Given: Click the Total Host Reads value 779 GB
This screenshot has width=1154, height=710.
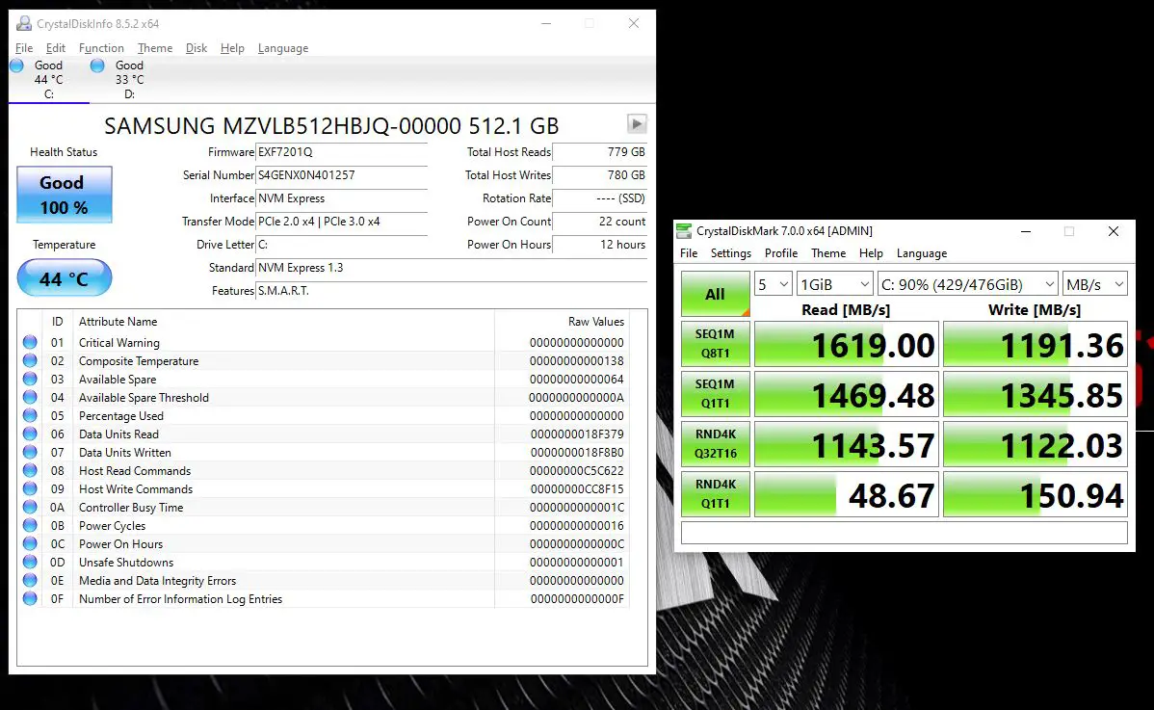Looking at the screenshot, I should [x=600, y=152].
